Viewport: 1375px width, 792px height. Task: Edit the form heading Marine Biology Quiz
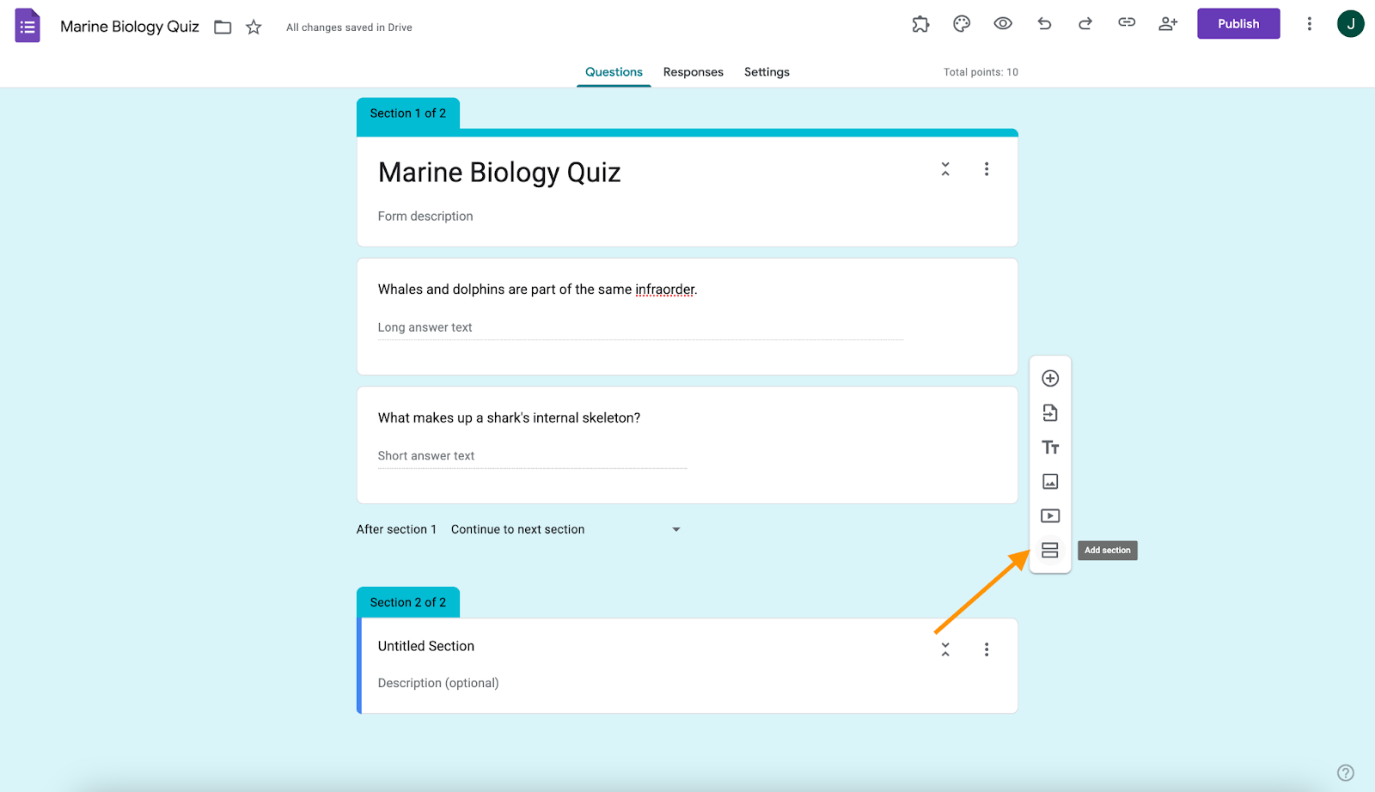pos(499,173)
